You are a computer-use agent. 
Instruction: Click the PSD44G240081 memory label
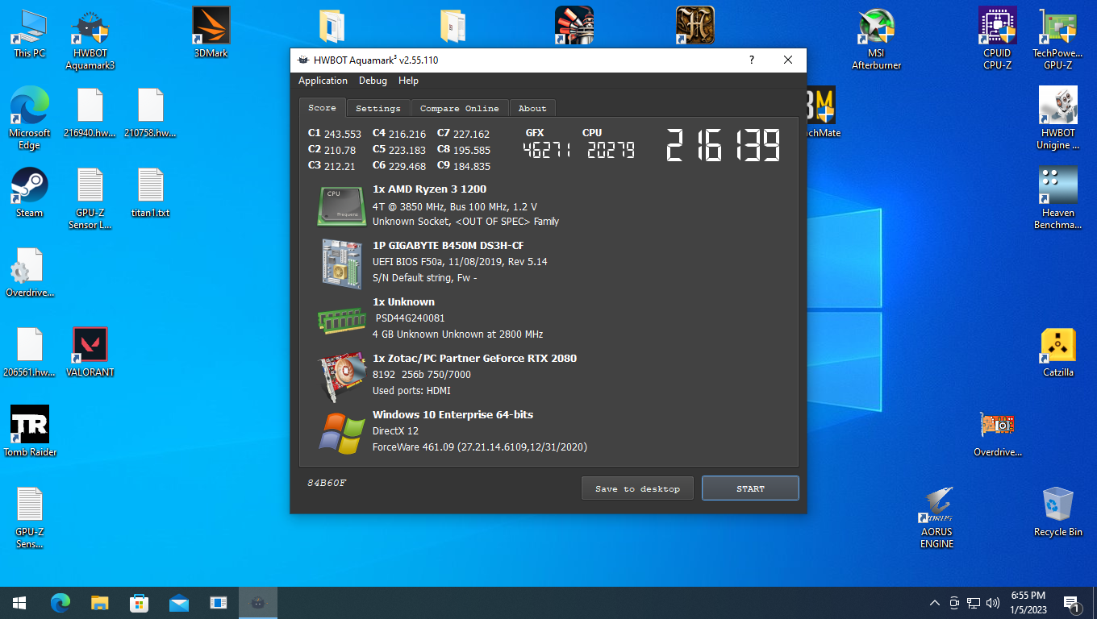pyautogui.click(x=411, y=318)
